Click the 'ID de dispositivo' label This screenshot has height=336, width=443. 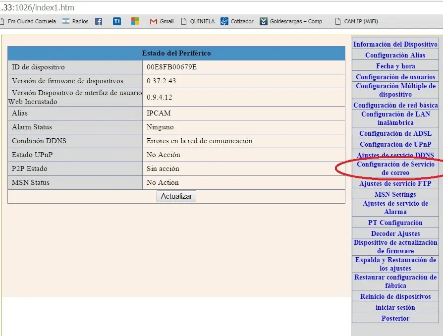coord(38,67)
